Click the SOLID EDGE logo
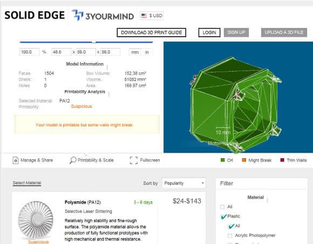 35,15
